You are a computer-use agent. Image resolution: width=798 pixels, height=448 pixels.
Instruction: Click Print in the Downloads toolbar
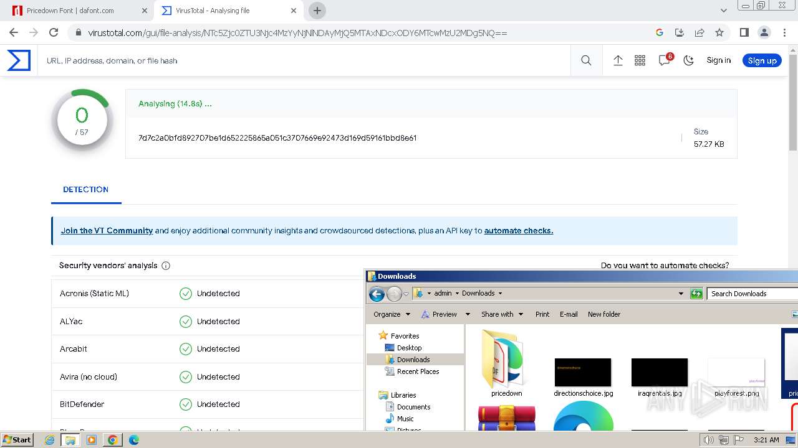tap(542, 314)
